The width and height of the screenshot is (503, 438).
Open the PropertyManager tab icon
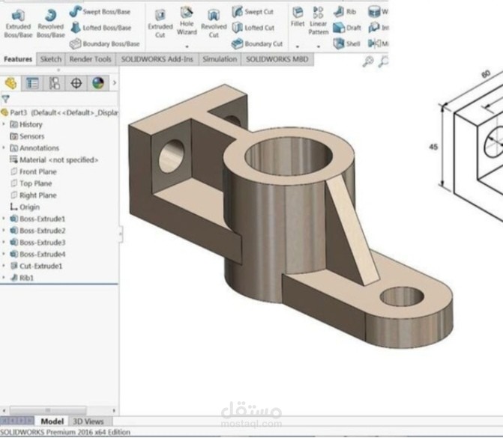32,83
